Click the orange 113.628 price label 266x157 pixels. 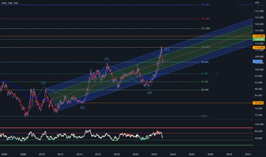[x=259, y=47]
